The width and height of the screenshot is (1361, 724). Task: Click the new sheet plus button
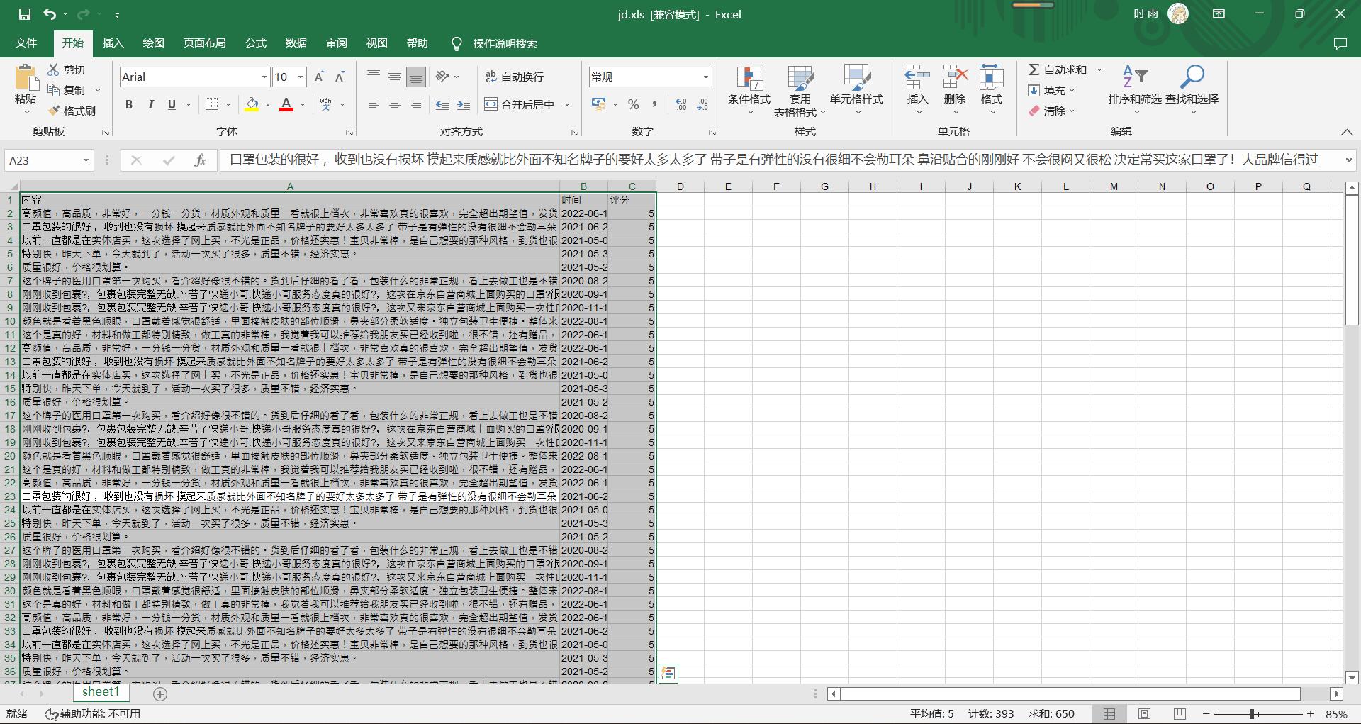160,694
